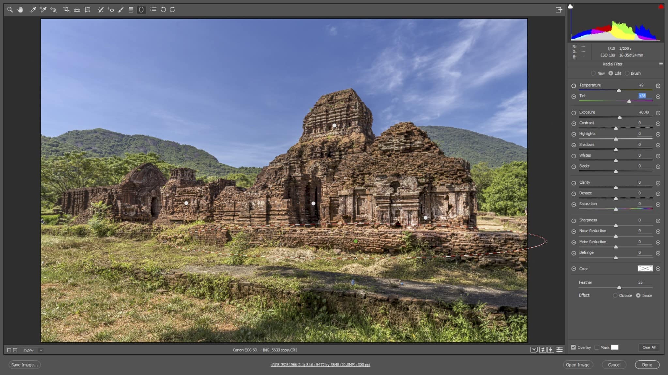
Task: Click Save Image button
Action: coord(24,365)
